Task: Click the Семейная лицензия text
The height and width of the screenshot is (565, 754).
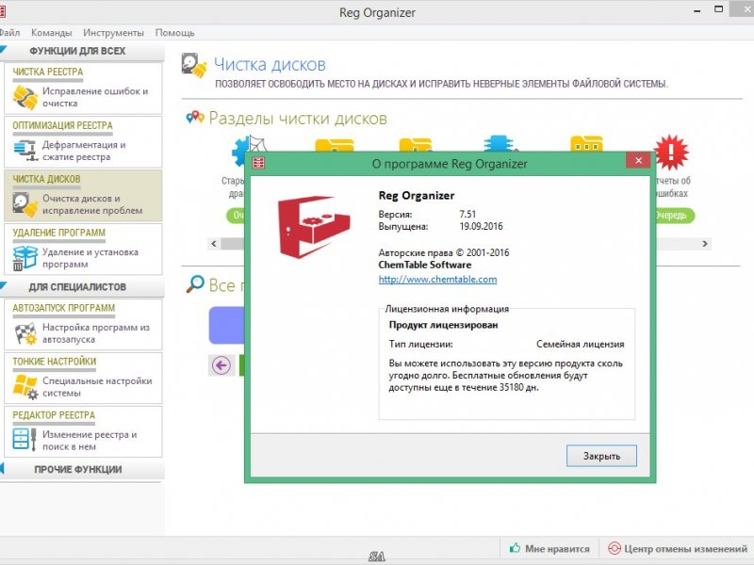Action: pyautogui.click(x=581, y=345)
